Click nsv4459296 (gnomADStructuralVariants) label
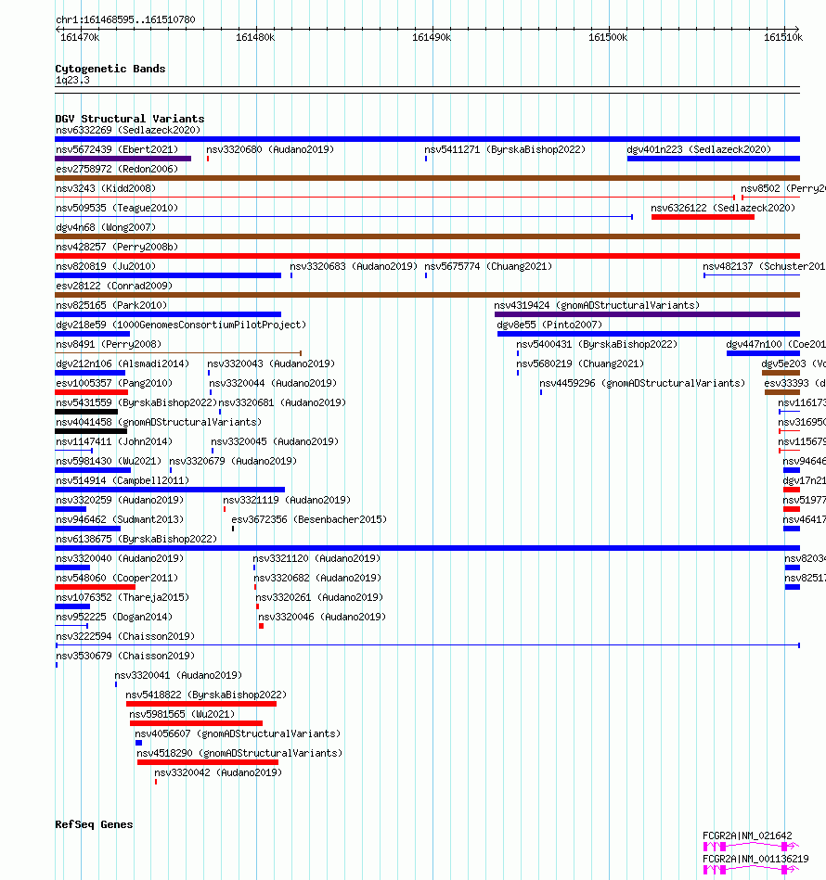This screenshot has height=880, width=826. [642, 383]
